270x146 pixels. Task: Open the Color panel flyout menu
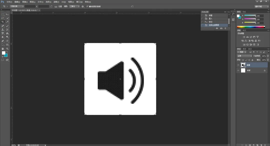(268, 12)
